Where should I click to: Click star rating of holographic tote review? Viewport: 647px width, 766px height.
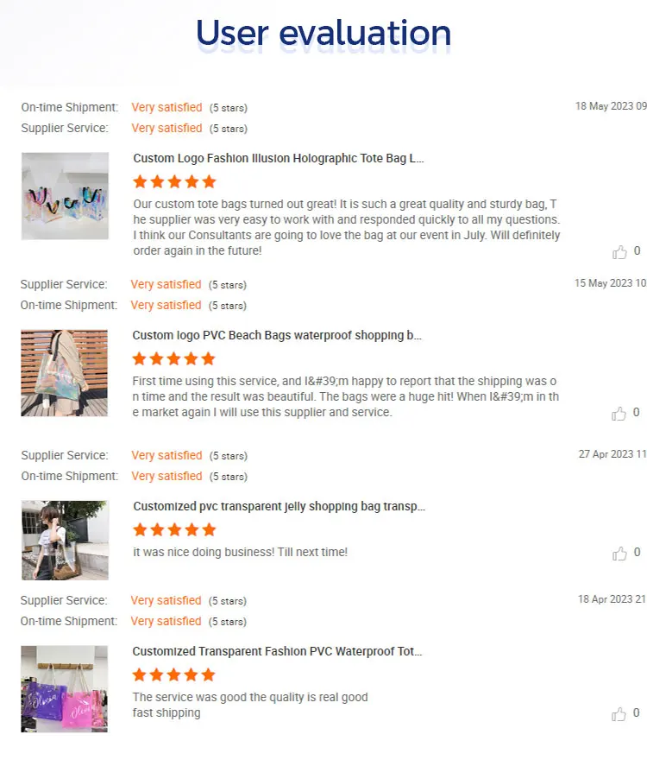coord(174,181)
